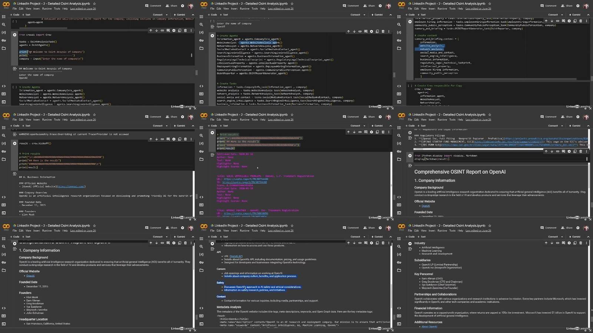Copy link to the crew.kickoff() cell
Screen dimensions: 593x333
coord(162,139)
